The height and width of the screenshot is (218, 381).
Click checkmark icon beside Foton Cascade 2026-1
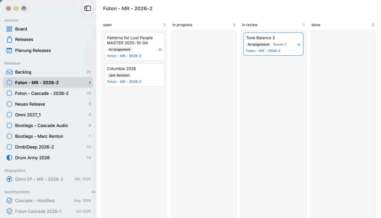pos(9,211)
